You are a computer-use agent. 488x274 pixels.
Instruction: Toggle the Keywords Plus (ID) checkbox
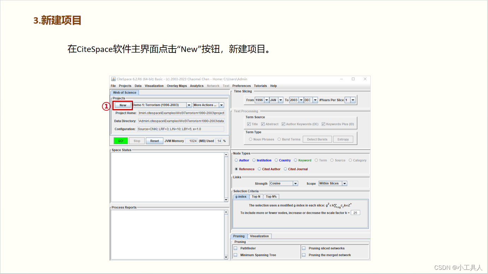(x=323, y=124)
